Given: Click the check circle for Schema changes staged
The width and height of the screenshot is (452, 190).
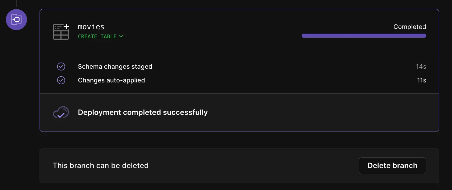Looking at the screenshot, I should 61,67.
